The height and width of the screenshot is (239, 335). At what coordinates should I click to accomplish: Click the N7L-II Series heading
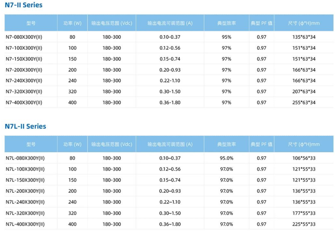click(x=25, y=126)
